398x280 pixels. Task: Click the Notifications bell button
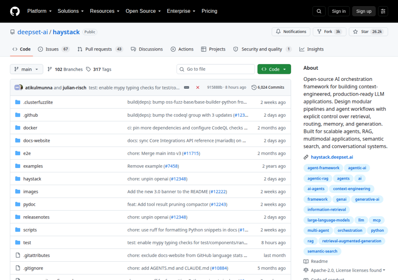pos(291,32)
